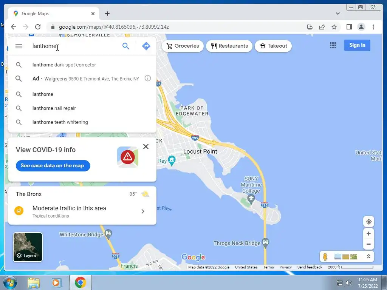Click the share page icon
The height and width of the screenshot is (290, 387).
click(322, 27)
